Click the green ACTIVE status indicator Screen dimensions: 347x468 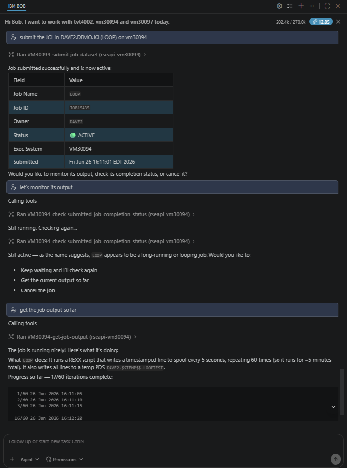pyautogui.click(x=73, y=135)
